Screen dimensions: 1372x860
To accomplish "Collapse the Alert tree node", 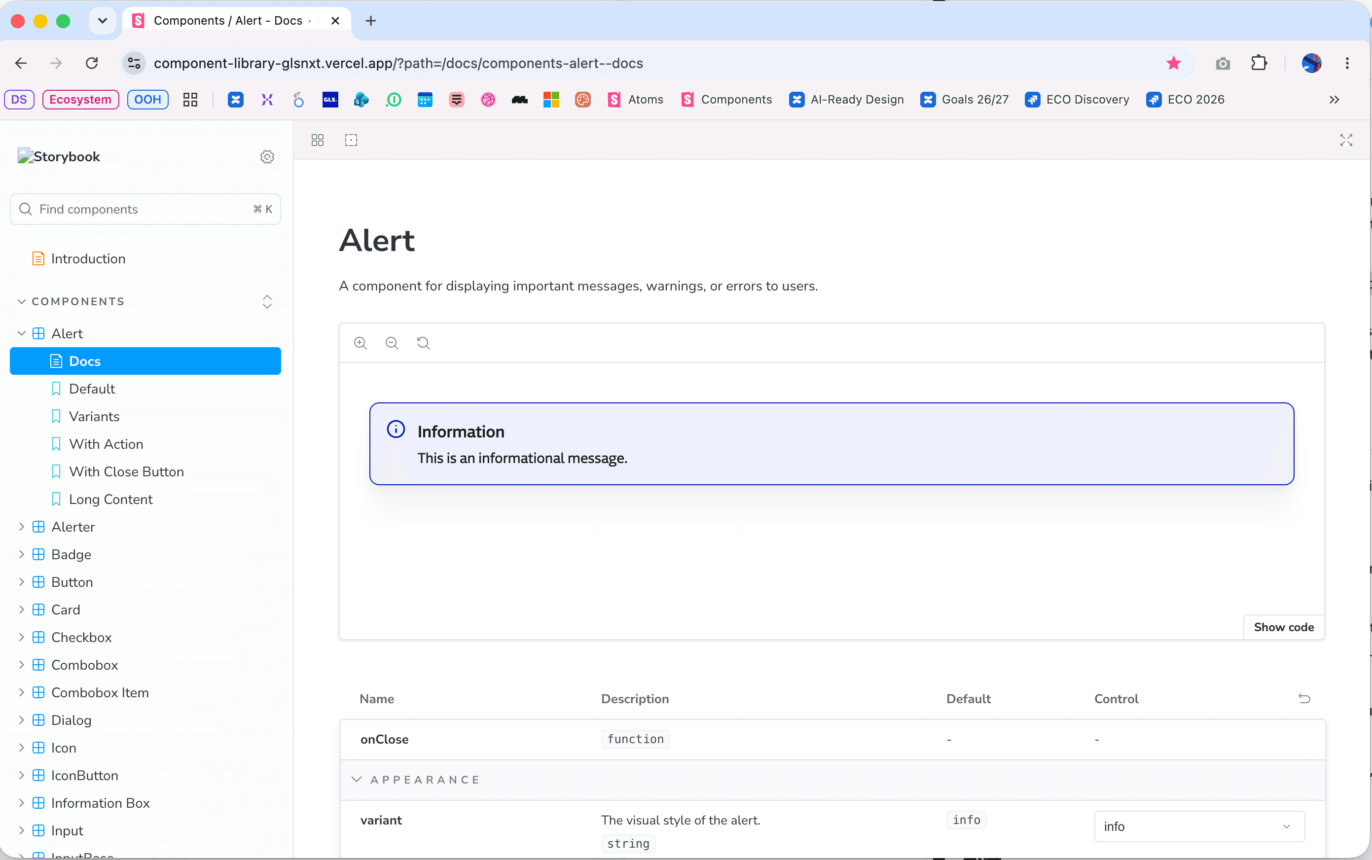I will pyautogui.click(x=22, y=333).
